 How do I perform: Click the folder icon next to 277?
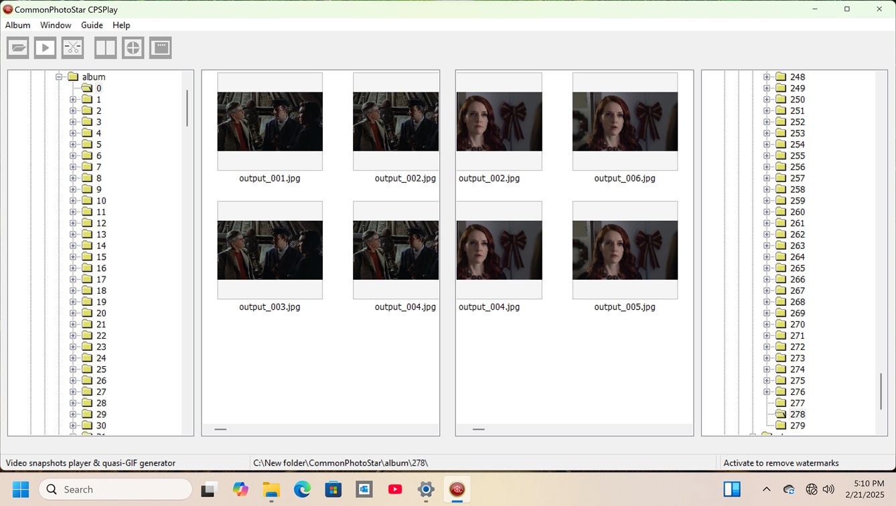(x=781, y=403)
